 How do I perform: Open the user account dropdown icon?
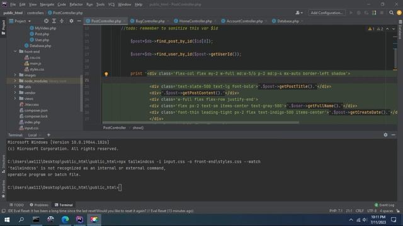pos(298,13)
